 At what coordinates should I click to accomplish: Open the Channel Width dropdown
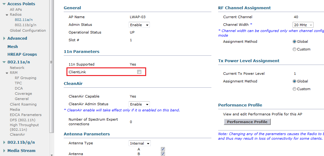click(303, 25)
